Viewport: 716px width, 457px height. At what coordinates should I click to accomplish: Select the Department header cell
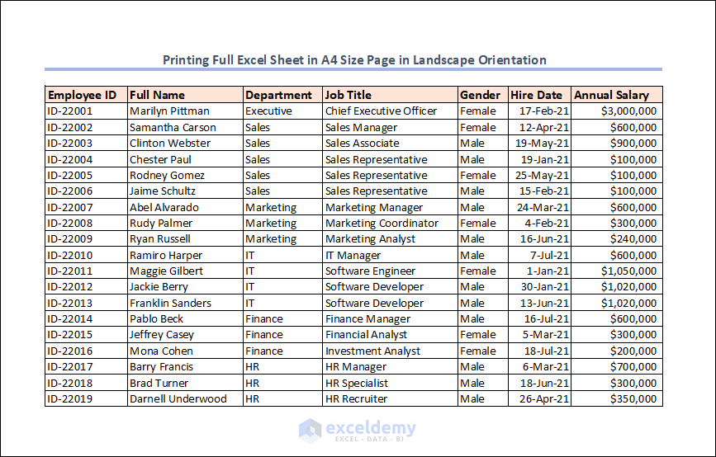click(x=282, y=95)
